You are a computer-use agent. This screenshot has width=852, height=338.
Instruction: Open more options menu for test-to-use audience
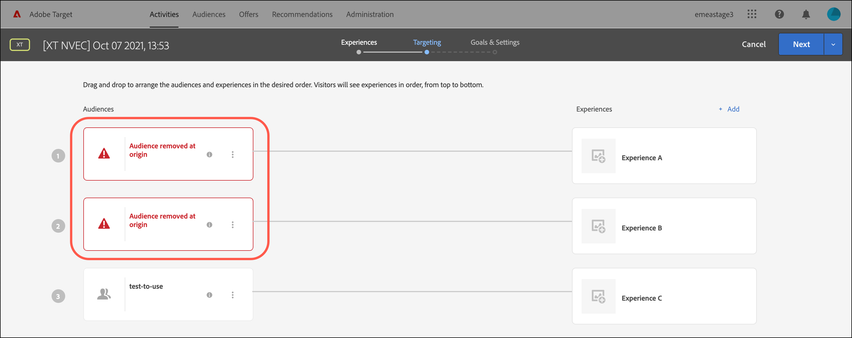[232, 295]
